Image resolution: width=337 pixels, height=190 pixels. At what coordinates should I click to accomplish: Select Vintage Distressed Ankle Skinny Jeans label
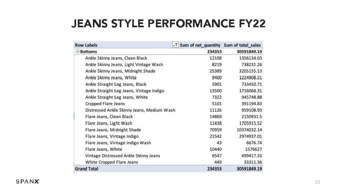pos(122,156)
